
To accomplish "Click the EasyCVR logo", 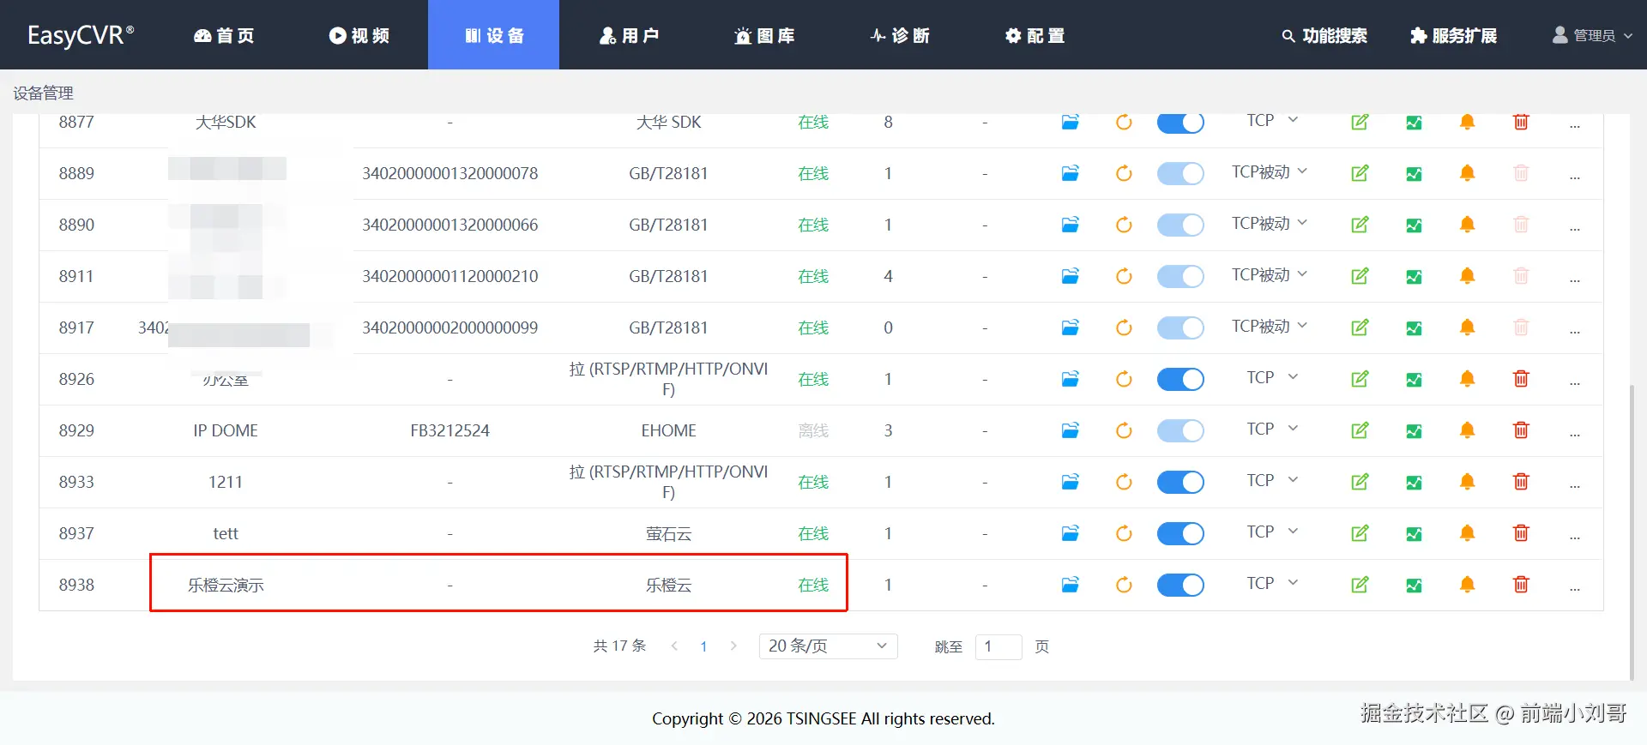I will 81,35.
